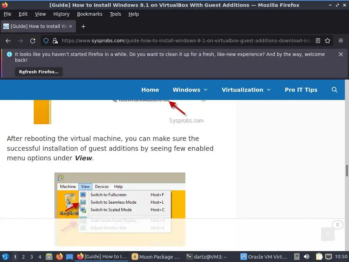349x262 pixels.
Task: Open tracking protection shield info
Action: (46, 41)
